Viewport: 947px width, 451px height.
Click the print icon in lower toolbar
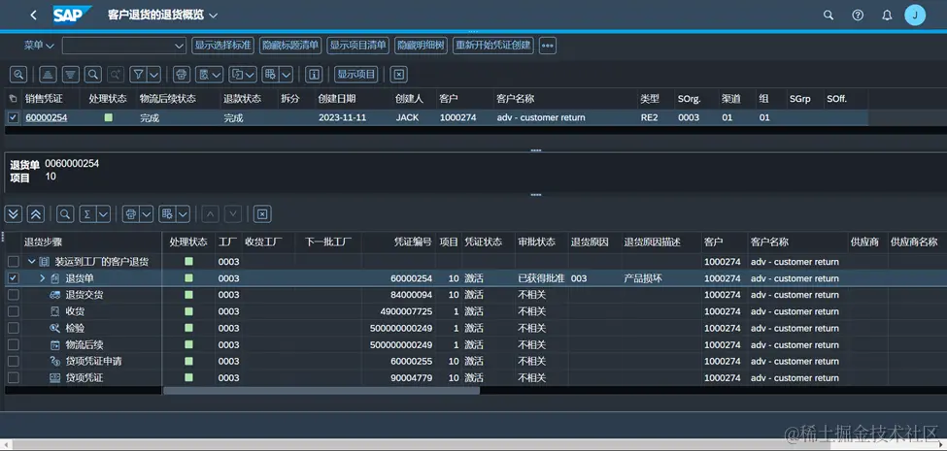tap(130, 213)
